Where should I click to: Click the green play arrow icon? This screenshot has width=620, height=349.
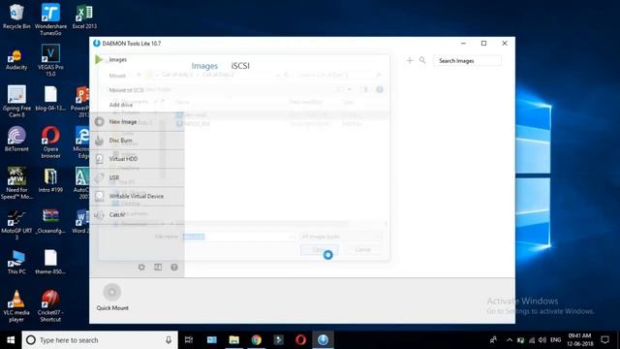coord(99,60)
